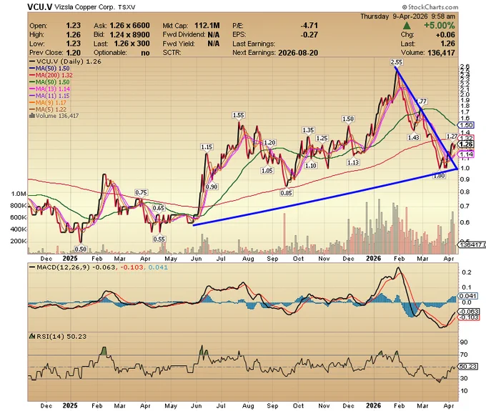486x411 pixels.
Task: Click the 1.77 price label on the chart
Action: click(421, 101)
